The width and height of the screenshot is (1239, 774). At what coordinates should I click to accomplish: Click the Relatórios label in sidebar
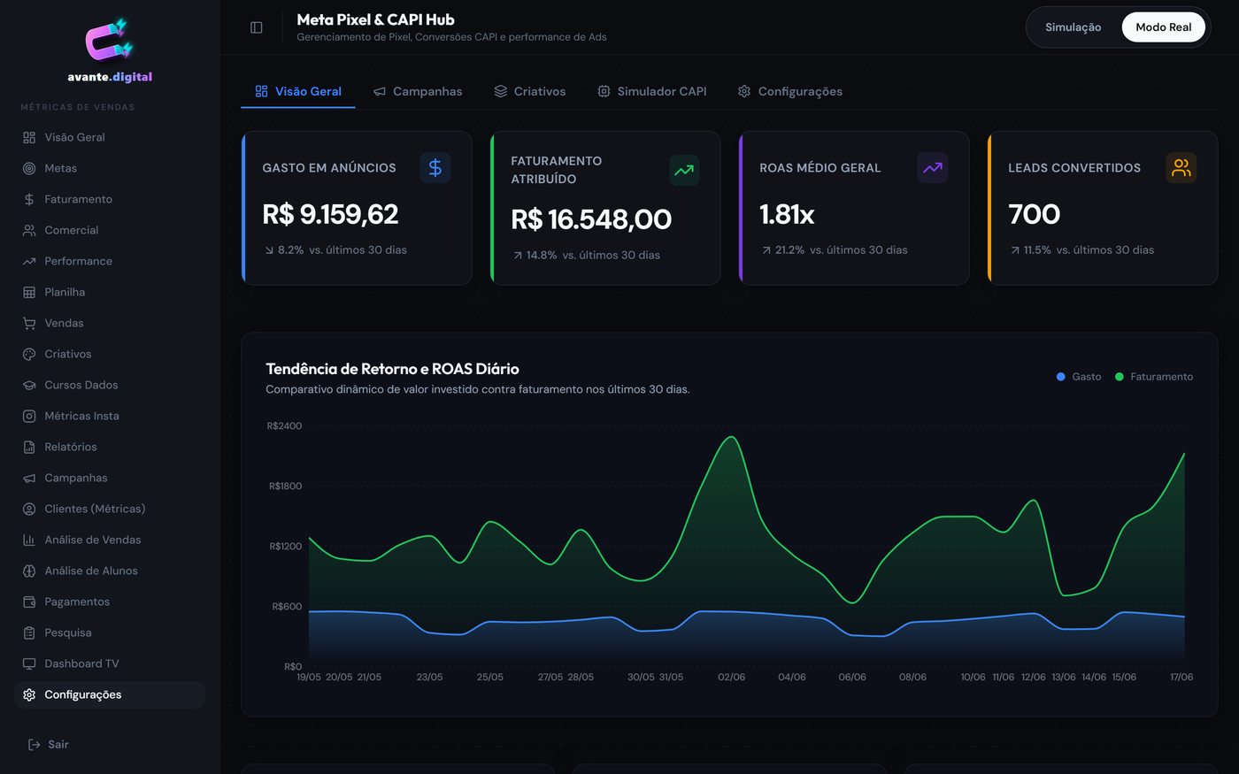coord(71,447)
